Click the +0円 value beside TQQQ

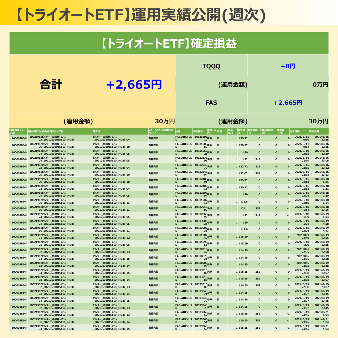point(288,66)
